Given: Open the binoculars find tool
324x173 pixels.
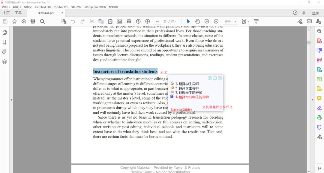Looking at the screenshot, I should click(129, 21).
